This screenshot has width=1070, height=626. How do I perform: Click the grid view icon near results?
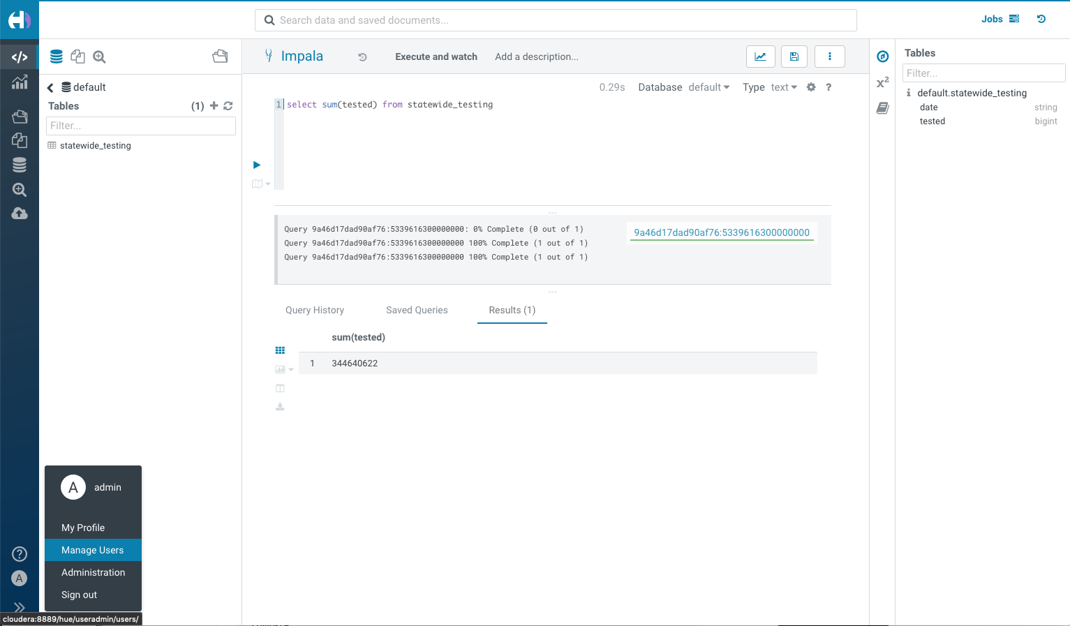coord(280,350)
